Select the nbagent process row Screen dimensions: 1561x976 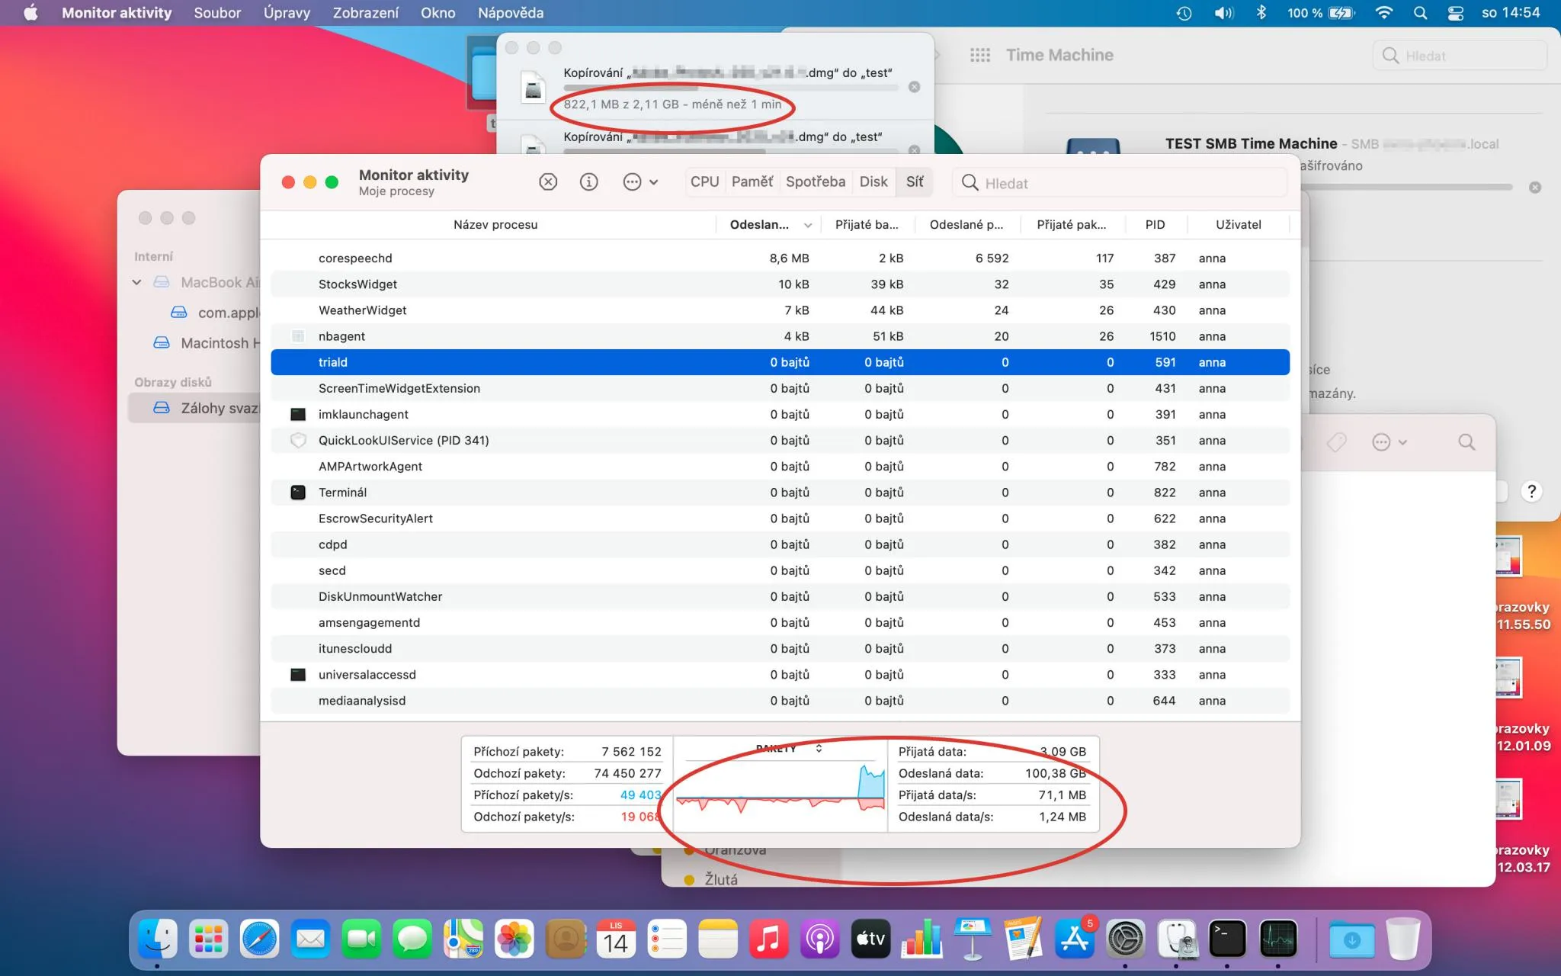click(780, 336)
